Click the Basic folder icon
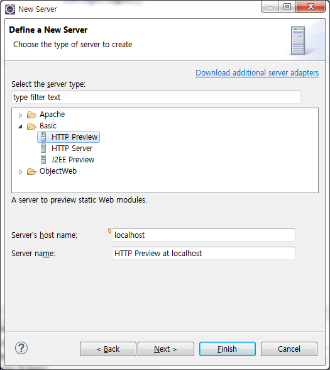This screenshot has height=370, width=330. [31, 126]
